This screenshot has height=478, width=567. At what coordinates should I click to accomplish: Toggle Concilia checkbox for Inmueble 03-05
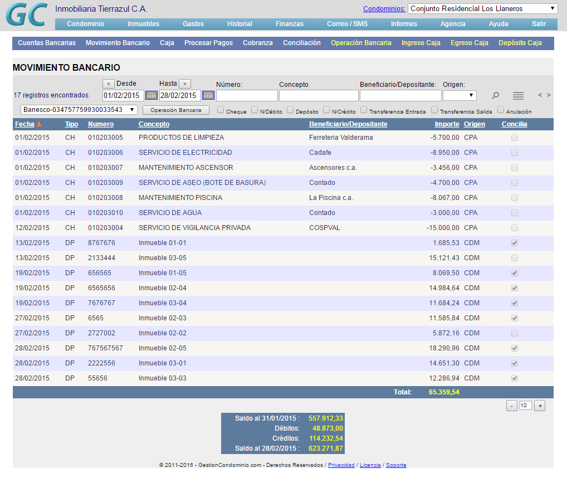coord(515,258)
